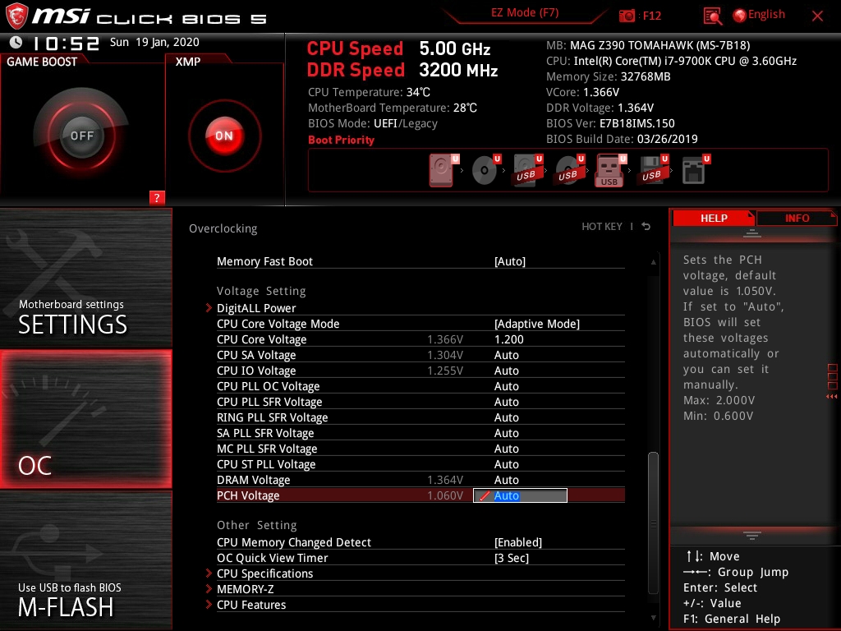This screenshot has width=841, height=631.
Task: Select the DRAM Voltage row
Action: coord(420,479)
